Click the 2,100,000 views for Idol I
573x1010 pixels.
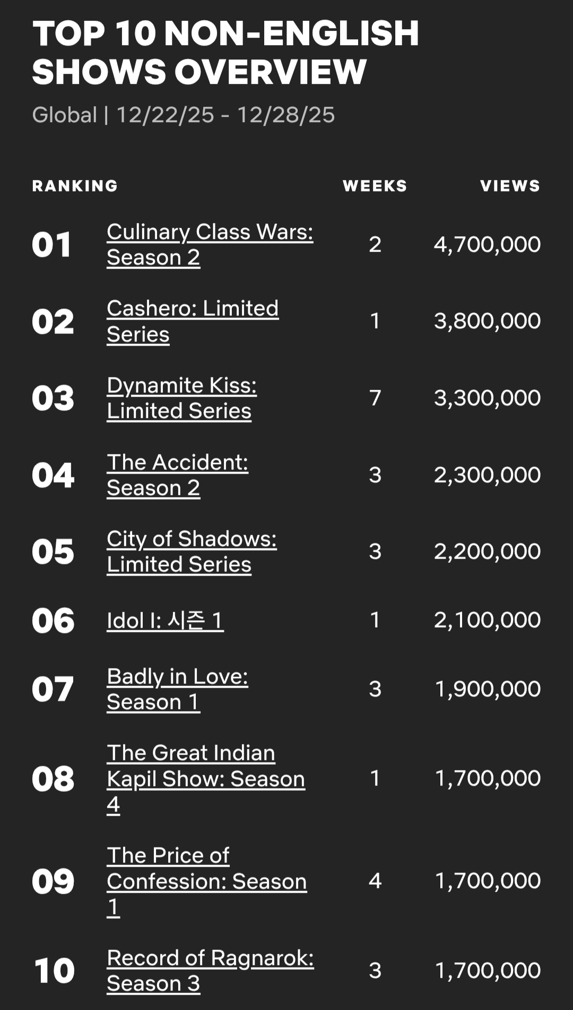[487, 620]
